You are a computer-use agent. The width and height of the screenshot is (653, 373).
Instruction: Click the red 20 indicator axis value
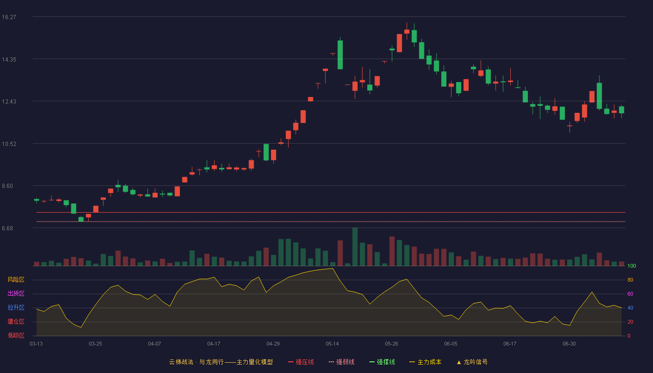[x=630, y=322]
